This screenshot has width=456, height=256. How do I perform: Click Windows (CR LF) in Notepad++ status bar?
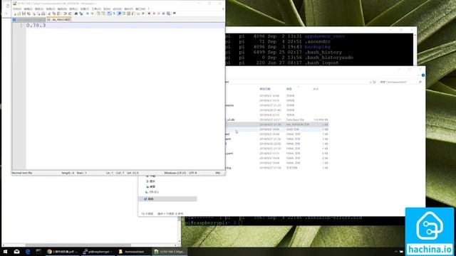[x=175, y=173]
